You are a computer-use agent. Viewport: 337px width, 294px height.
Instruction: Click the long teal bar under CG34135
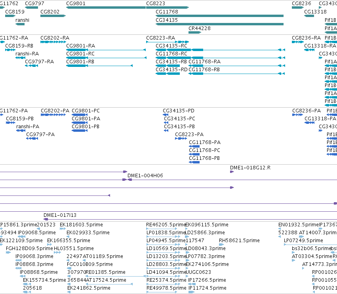(219, 24)
